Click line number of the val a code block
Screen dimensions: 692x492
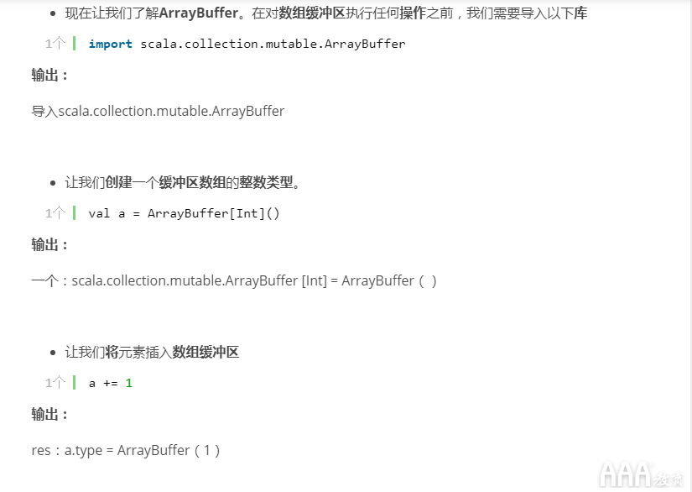tap(55, 213)
